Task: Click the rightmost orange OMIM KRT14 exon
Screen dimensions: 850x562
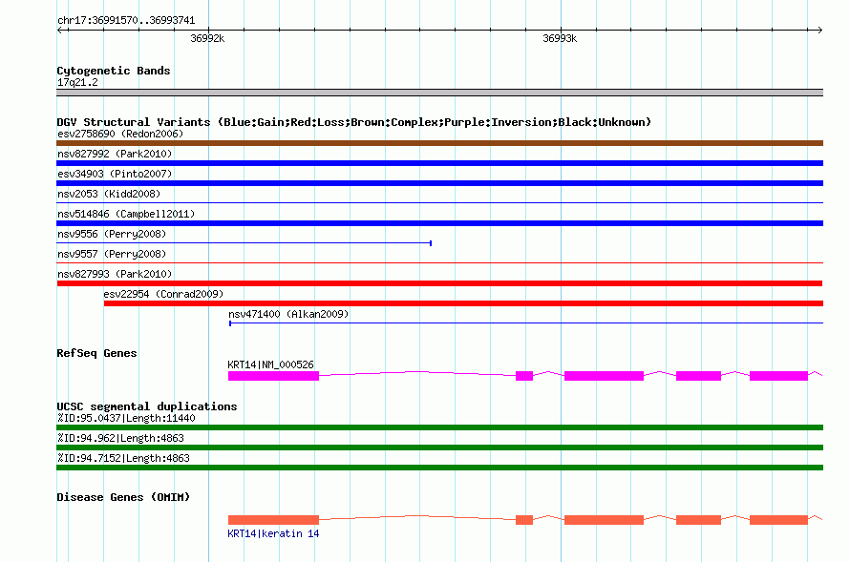Action: point(778,520)
